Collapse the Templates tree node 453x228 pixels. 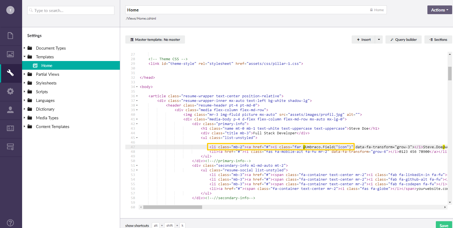pyautogui.click(x=24, y=57)
